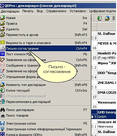Viewport: 117px width, 136px height.
Task: Click the TIR icon beside Лист книжки
Action: pos(2,54)
